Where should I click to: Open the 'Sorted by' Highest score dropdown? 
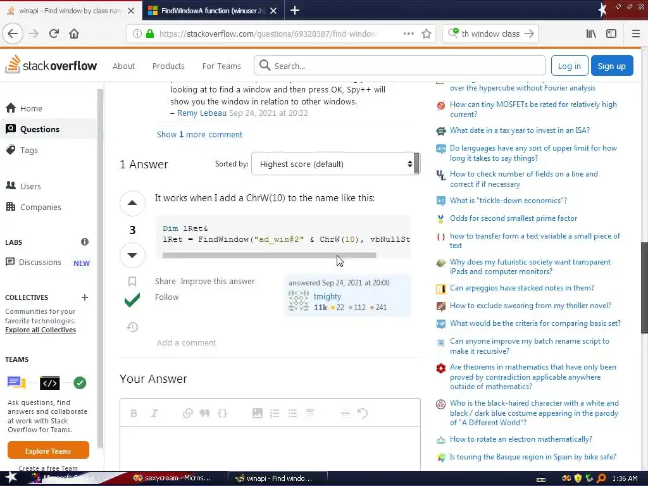tap(335, 164)
